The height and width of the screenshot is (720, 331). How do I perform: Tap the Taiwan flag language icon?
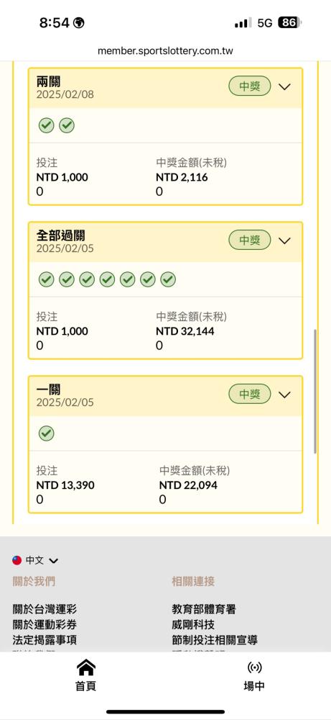tap(17, 560)
